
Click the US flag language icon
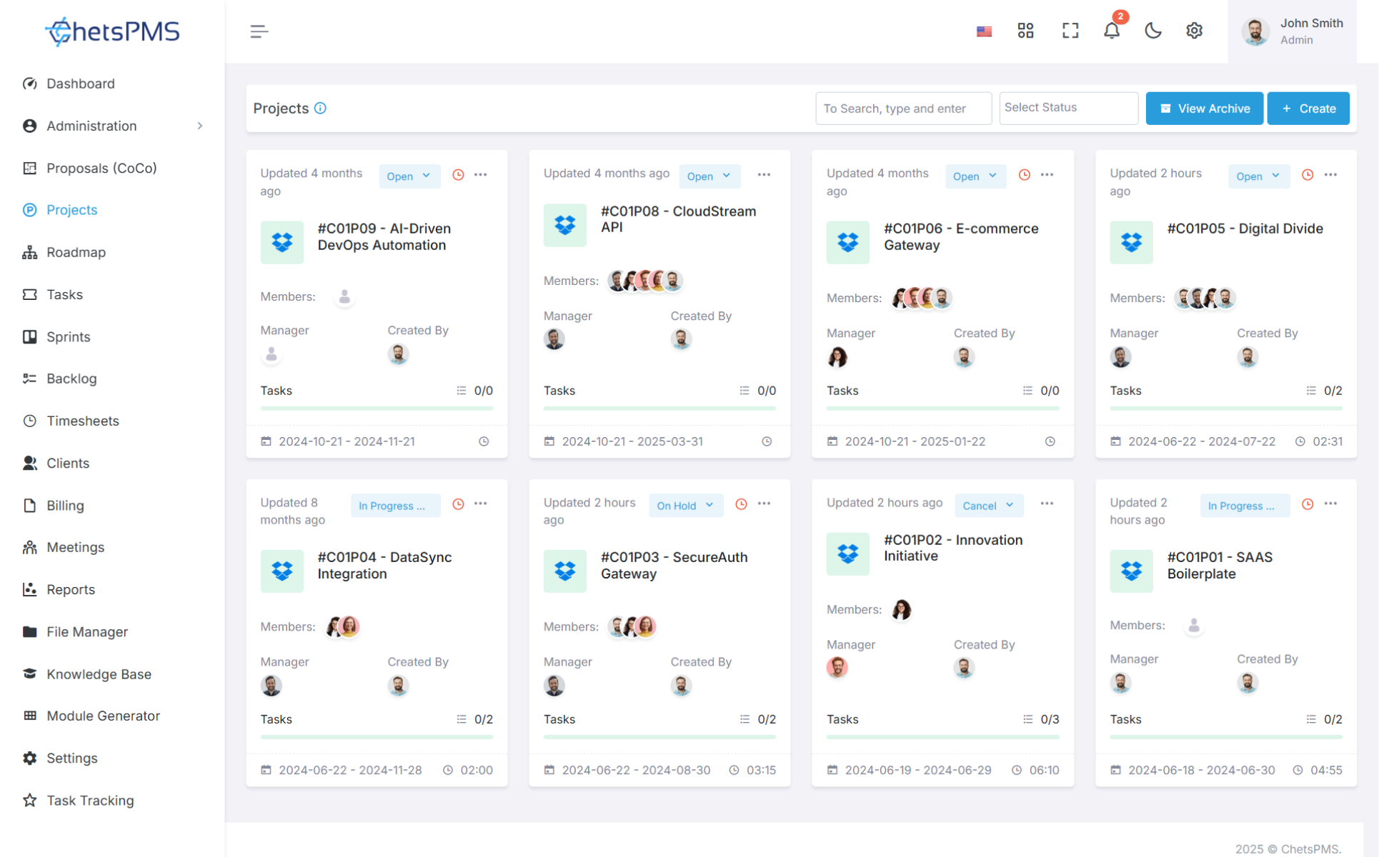click(984, 31)
